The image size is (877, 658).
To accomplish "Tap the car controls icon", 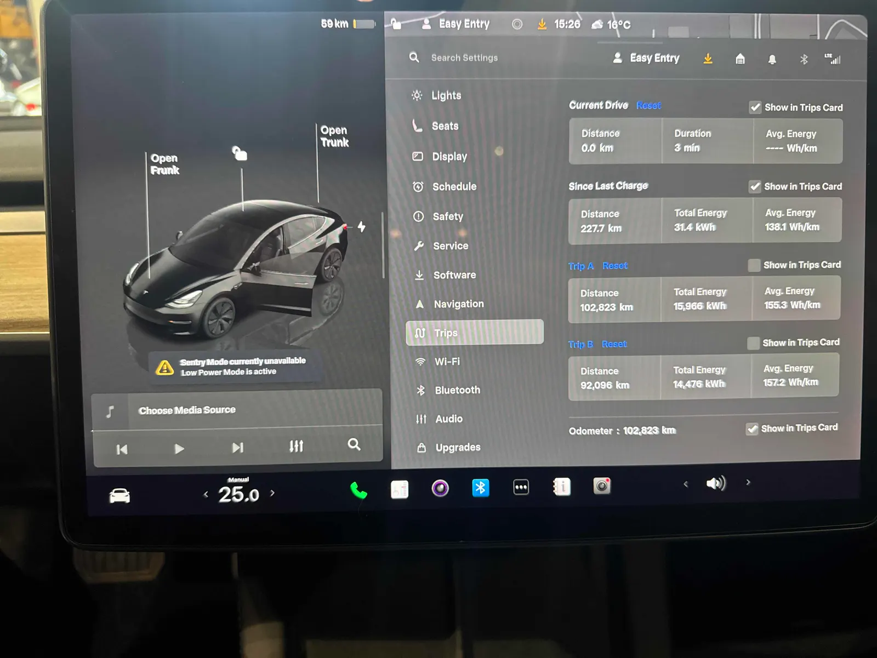I will click(x=119, y=496).
